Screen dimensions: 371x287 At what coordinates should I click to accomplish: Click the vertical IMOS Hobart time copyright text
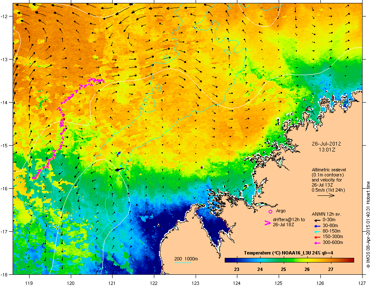coord(368,225)
